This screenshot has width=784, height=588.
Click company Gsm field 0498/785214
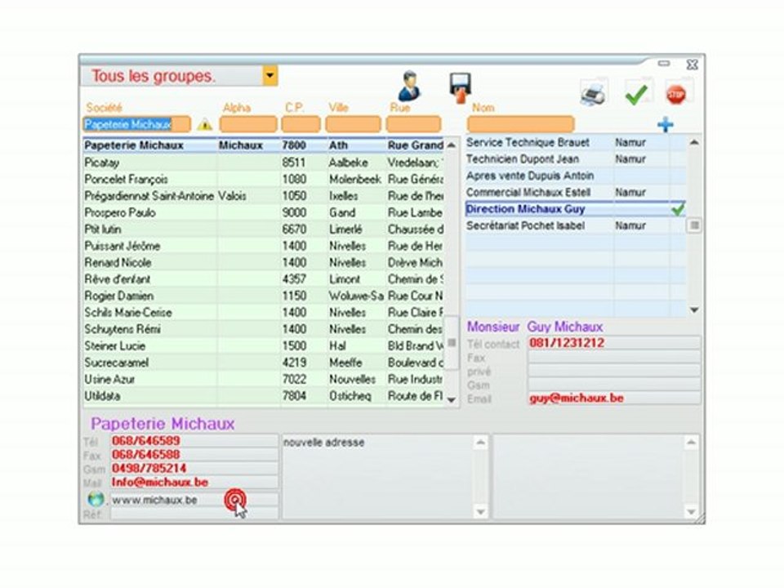[x=194, y=469]
